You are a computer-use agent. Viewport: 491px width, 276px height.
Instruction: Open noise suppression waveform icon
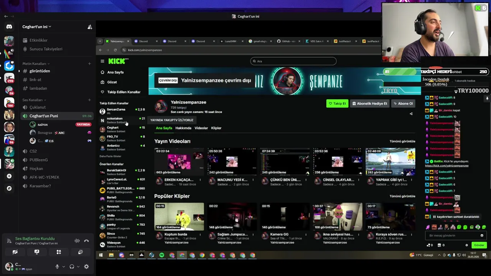(77, 241)
